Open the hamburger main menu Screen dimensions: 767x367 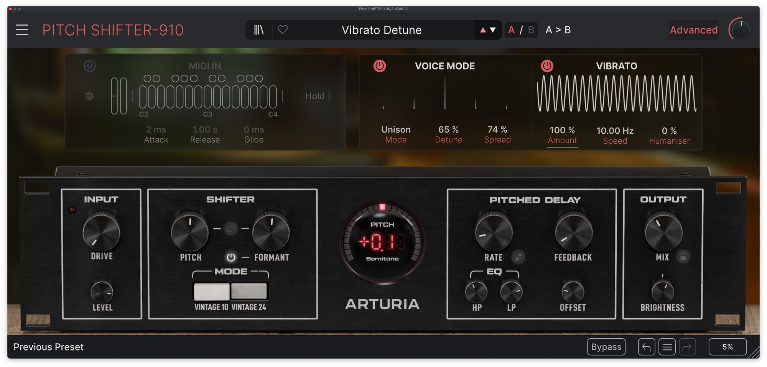[22, 30]
